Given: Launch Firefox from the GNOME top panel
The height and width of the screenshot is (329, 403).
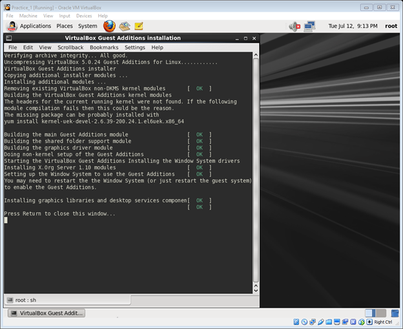Looking at the screenshot, I should coord(109,26).
